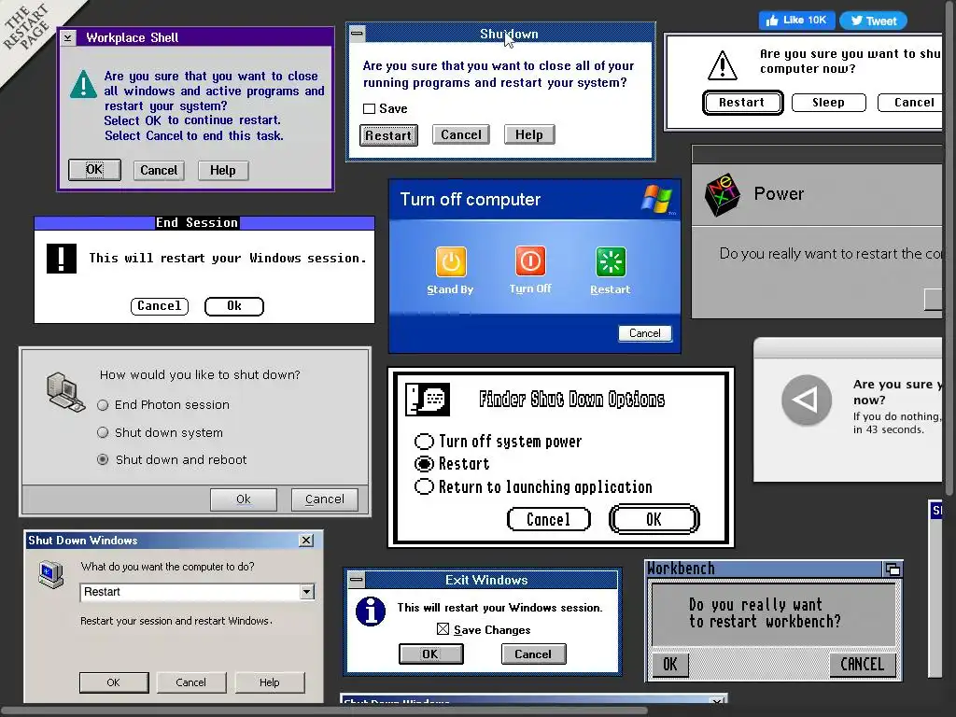Screen dimensions: 956x717
Task: Click the 'Turn off computer' heading text
Action: (x=471, y=200)
